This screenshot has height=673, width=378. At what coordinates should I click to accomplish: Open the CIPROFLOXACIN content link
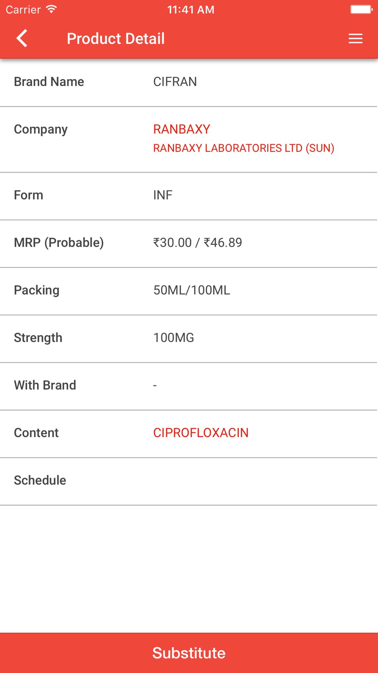(x=201, y=433)
